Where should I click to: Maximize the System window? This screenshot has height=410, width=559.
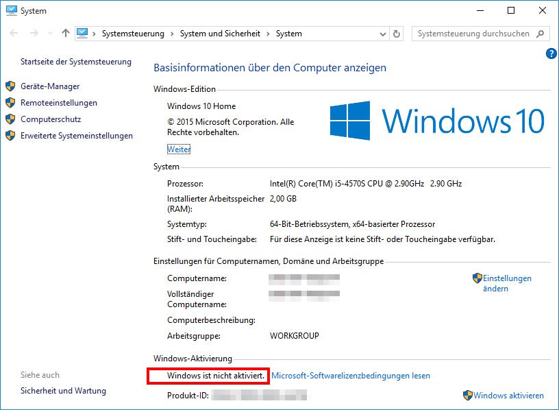(x=511, y=10)
